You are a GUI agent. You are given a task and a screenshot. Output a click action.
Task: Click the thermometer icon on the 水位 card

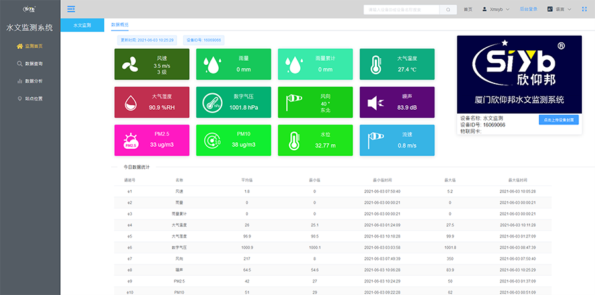294,141
